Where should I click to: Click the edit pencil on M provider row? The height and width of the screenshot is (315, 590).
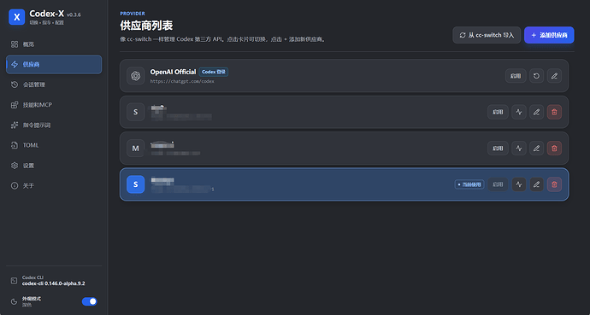tap(537, 149)
